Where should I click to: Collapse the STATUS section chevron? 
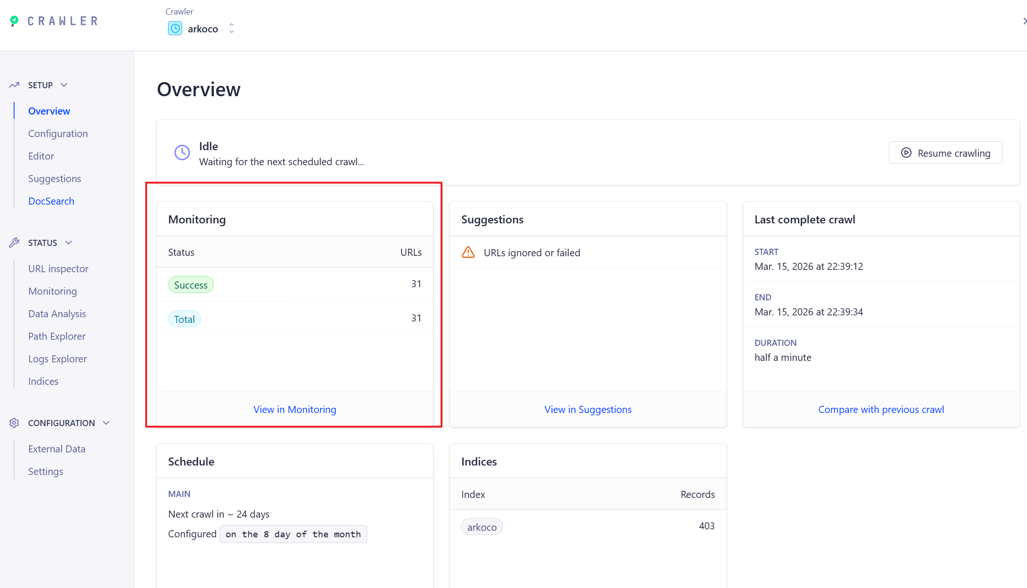coord(69,243)
